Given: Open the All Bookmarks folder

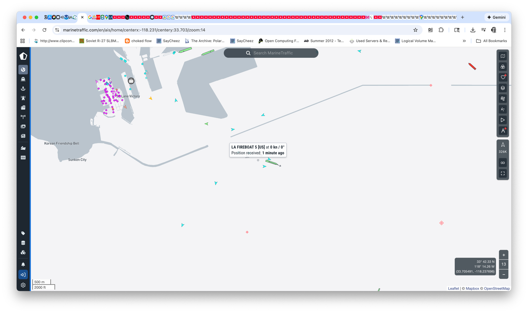Looking at the screenshot, I should click(x=492, y=41).
